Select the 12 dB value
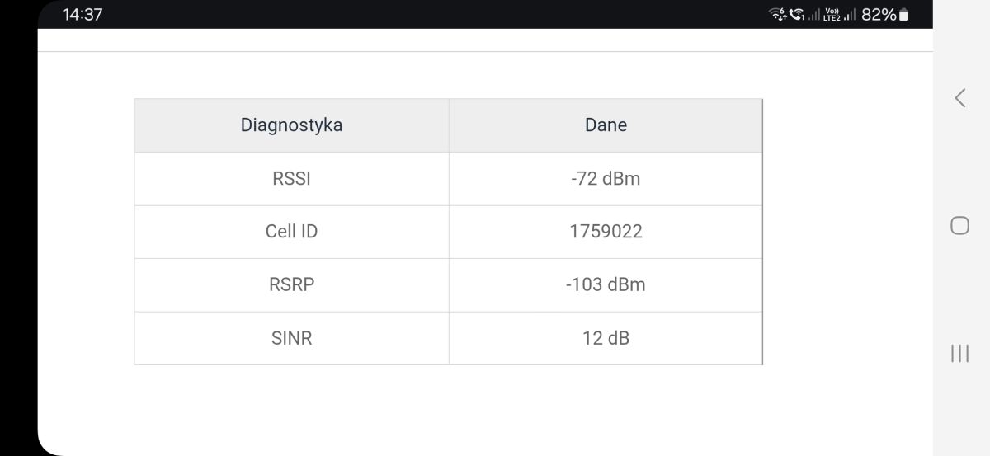Viewport: 990px width, 456px height. pos(606,338)
